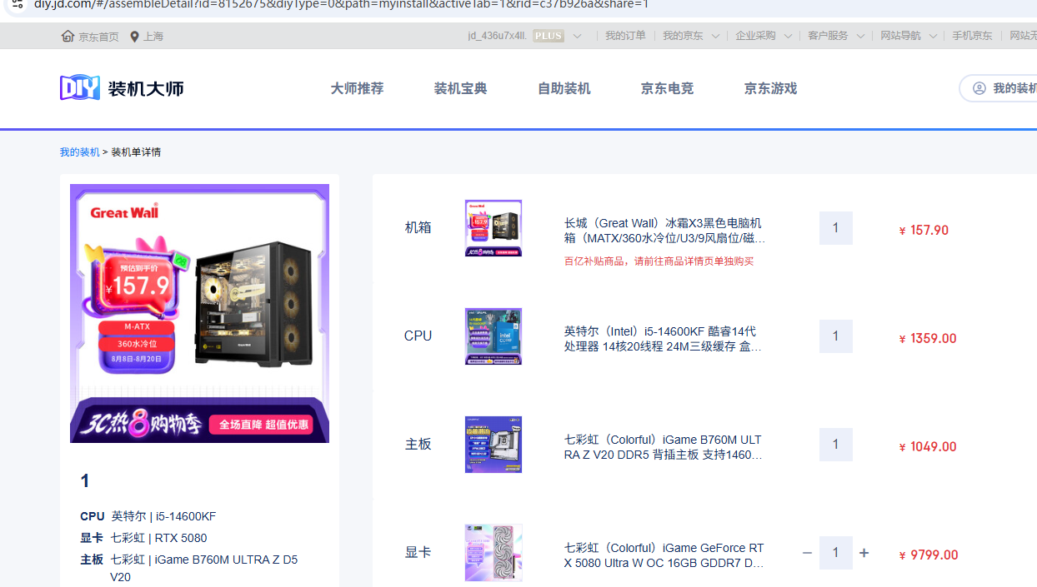Click the 百亿补贴商品 red notice text

click(x=659, y=261)
